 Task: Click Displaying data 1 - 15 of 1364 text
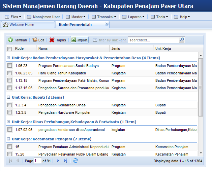click(178, 161)
